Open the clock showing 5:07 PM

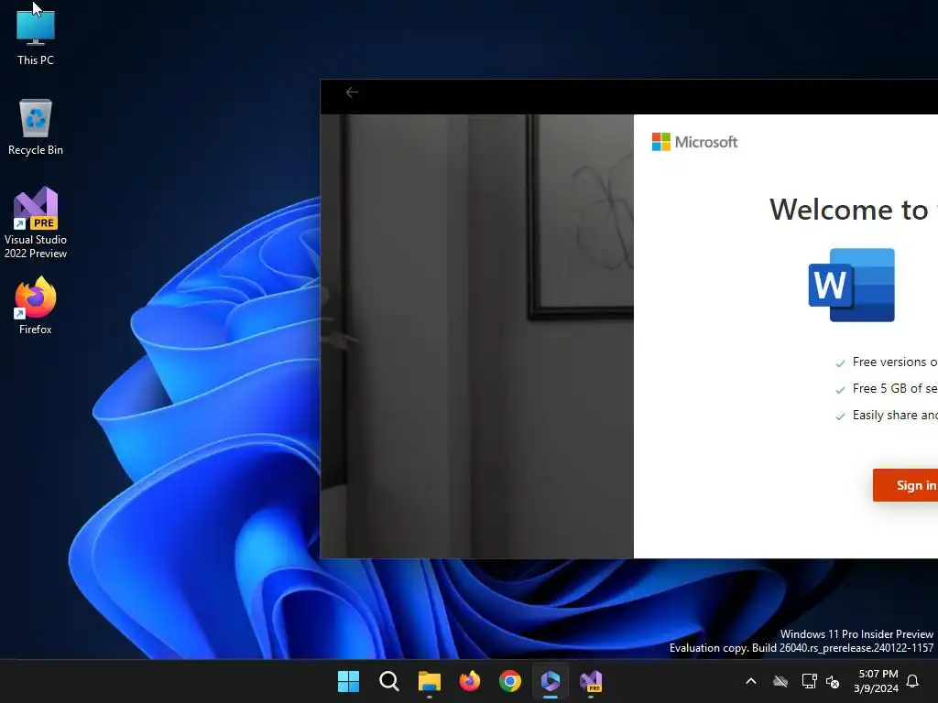tap(877, 681)
